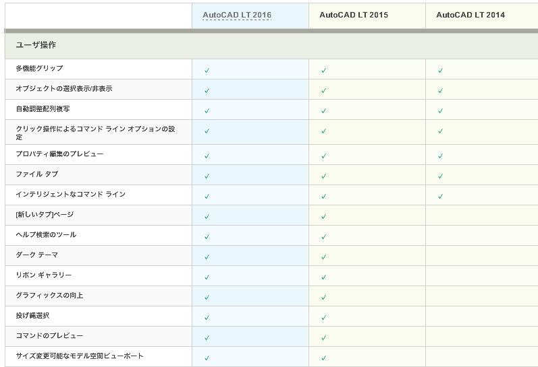
Task: Click [新しいタブ]ページ checkmark under LT 2015
Action: pyautogui.click(x=323, y=217)
